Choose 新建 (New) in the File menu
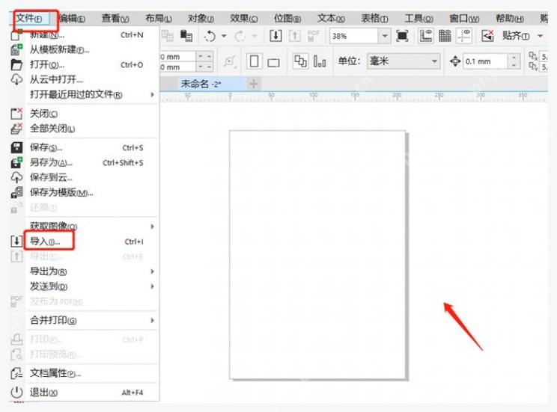 [x=85, y=35]
